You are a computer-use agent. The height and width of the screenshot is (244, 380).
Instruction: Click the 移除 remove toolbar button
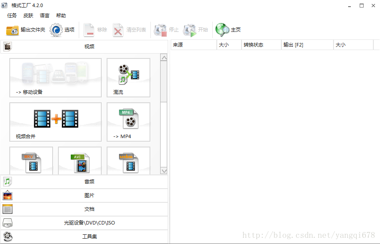95,30
